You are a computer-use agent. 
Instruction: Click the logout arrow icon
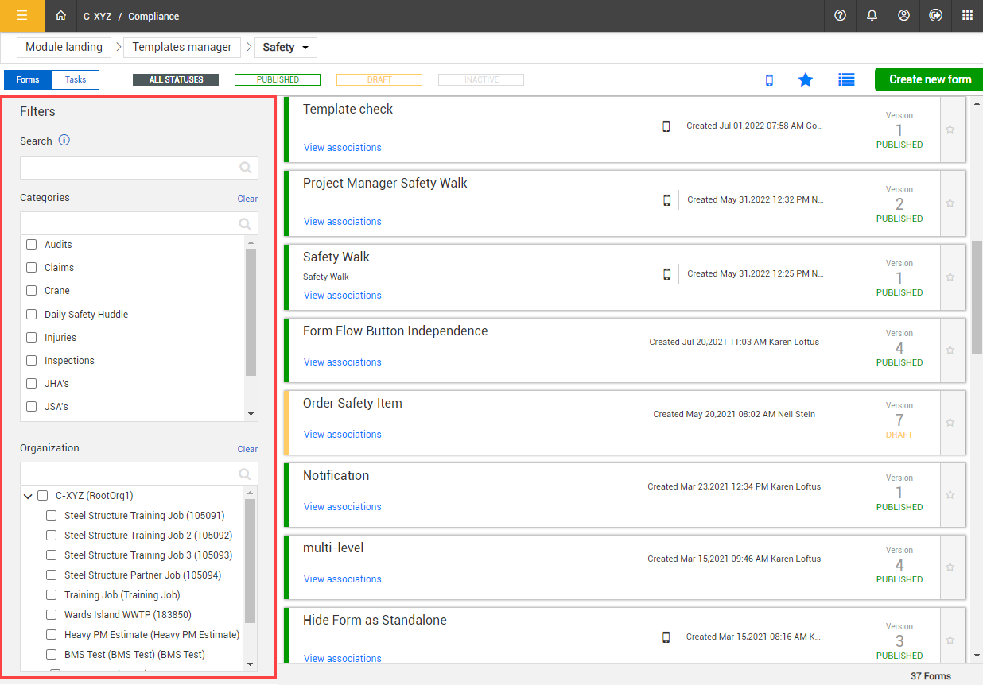click(935, 16)
